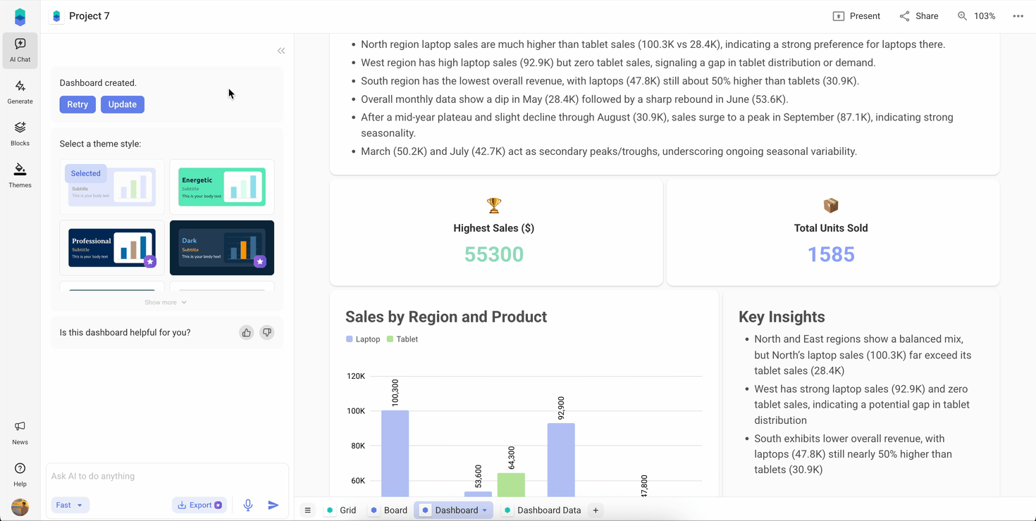Open the Fast model dropdown
This screenshot has width=1036, height=521.
[x=69, y=505]
